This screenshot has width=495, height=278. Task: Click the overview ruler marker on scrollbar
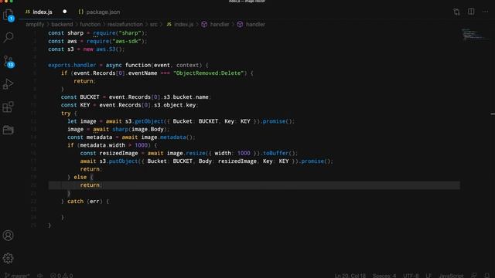[493, 114]
